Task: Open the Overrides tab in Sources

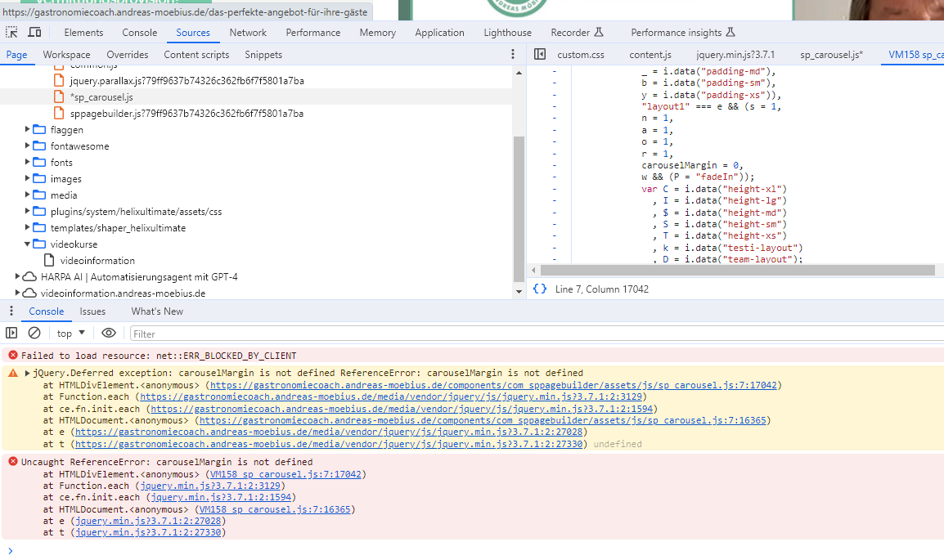Action: coord(127,55)
